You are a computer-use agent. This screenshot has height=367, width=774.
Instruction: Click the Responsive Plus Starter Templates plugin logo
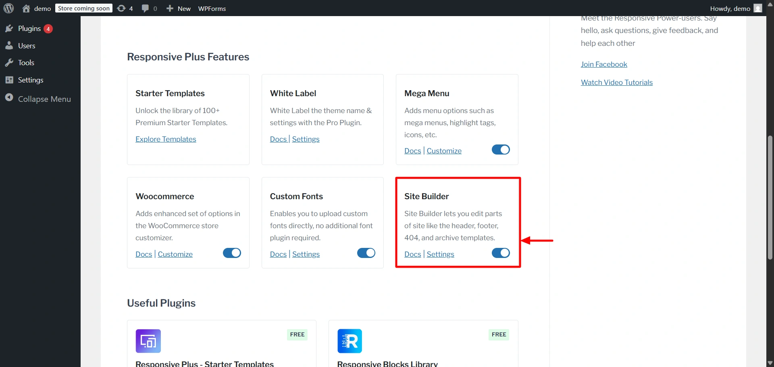pyautogui.click(x=148, y=341)
